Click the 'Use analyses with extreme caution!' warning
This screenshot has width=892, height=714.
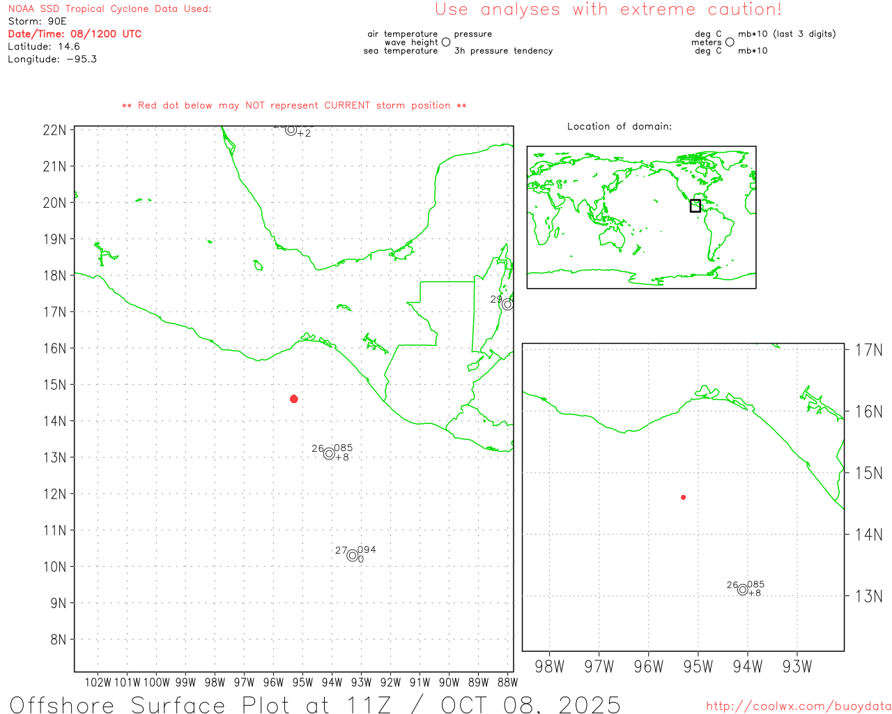608,10
